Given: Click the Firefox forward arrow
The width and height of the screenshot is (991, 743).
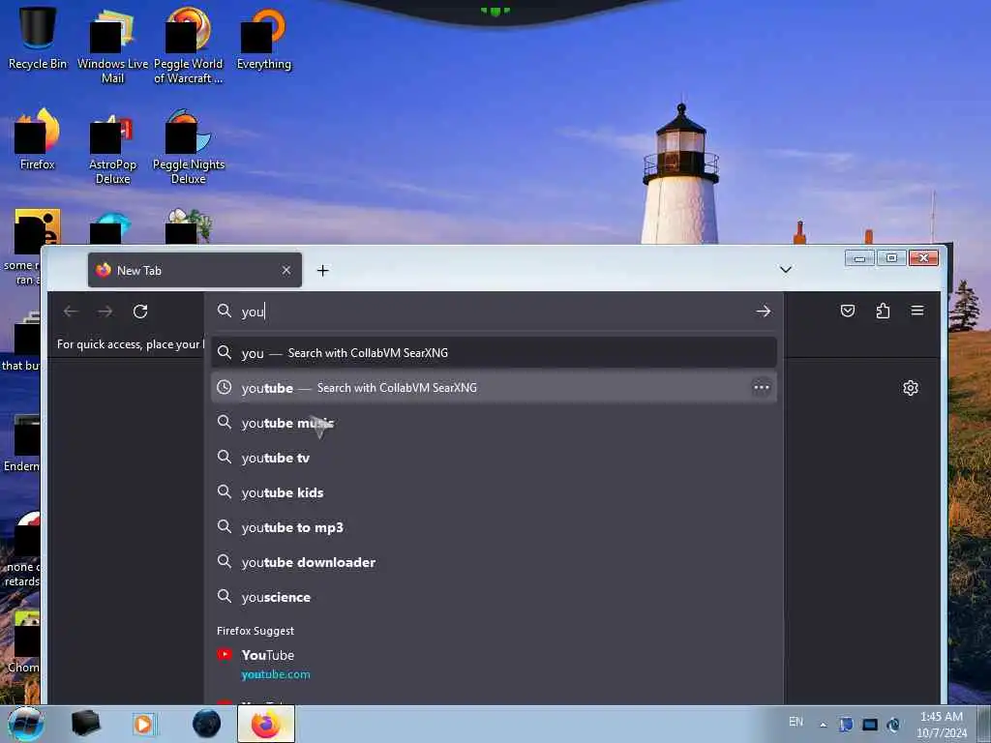Looking at the screenshot, I should click(x=105, y=312).
